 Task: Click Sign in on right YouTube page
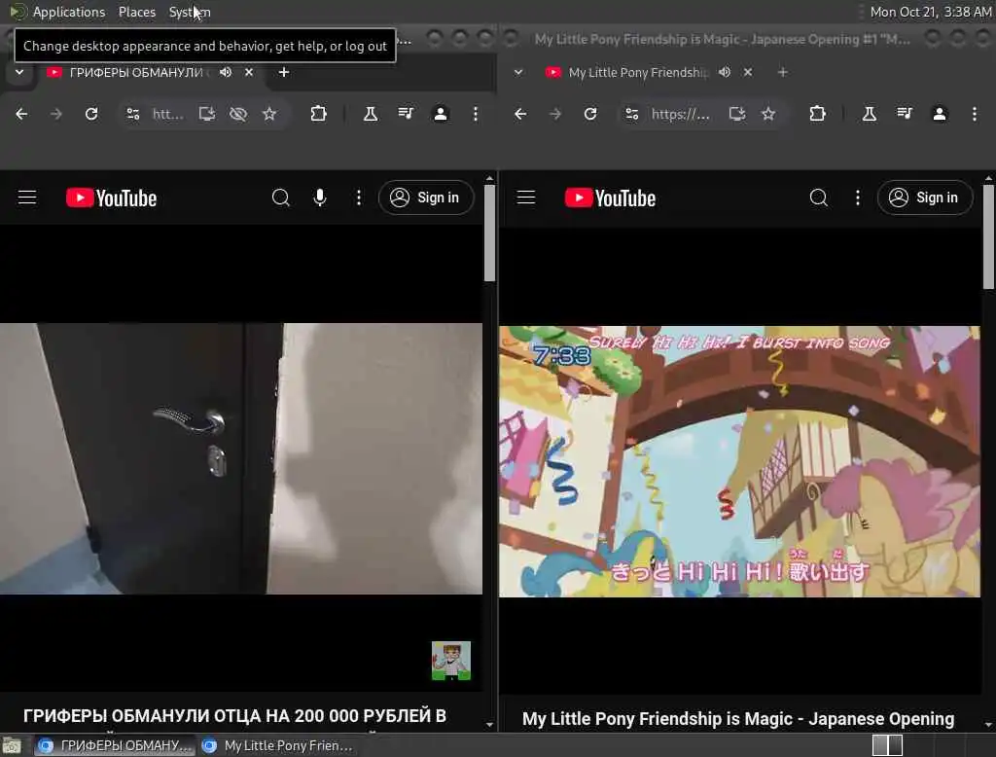pos(925,198)
